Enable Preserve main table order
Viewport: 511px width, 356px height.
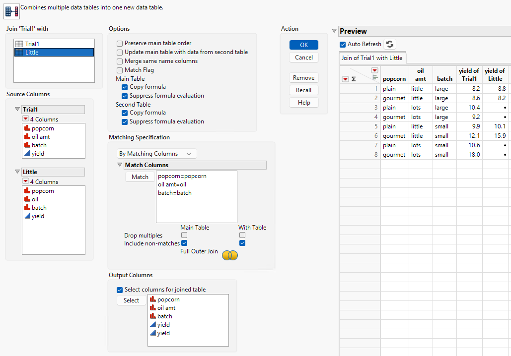(120, 43)
